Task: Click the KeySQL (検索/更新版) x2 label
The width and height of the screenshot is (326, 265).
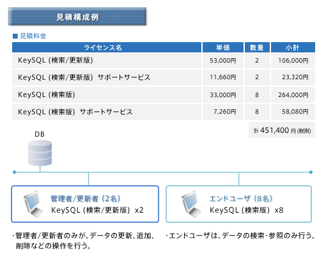Action: point(97,210)
